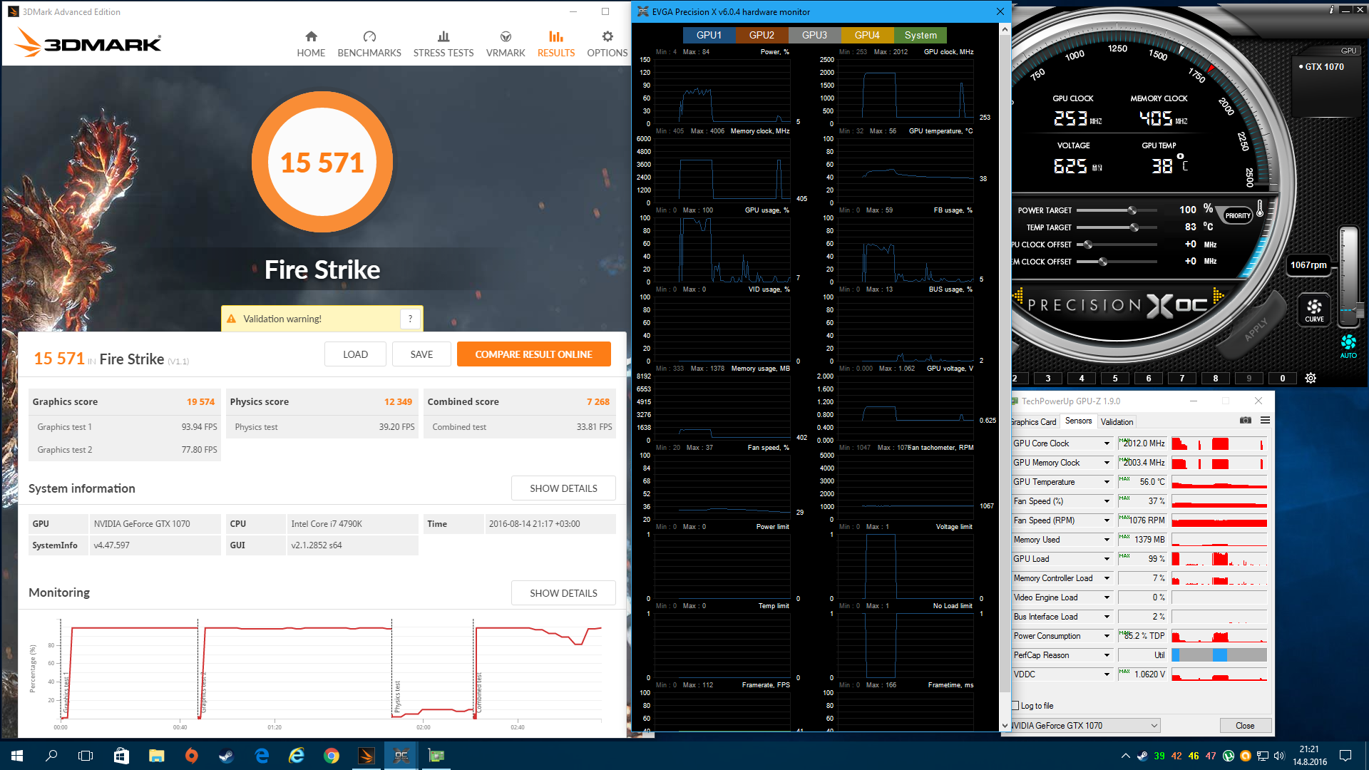Select Precision X profile slot 0
This screenshot has width=1369, height=770.
pyautogui.click(x=1283, y=379)
